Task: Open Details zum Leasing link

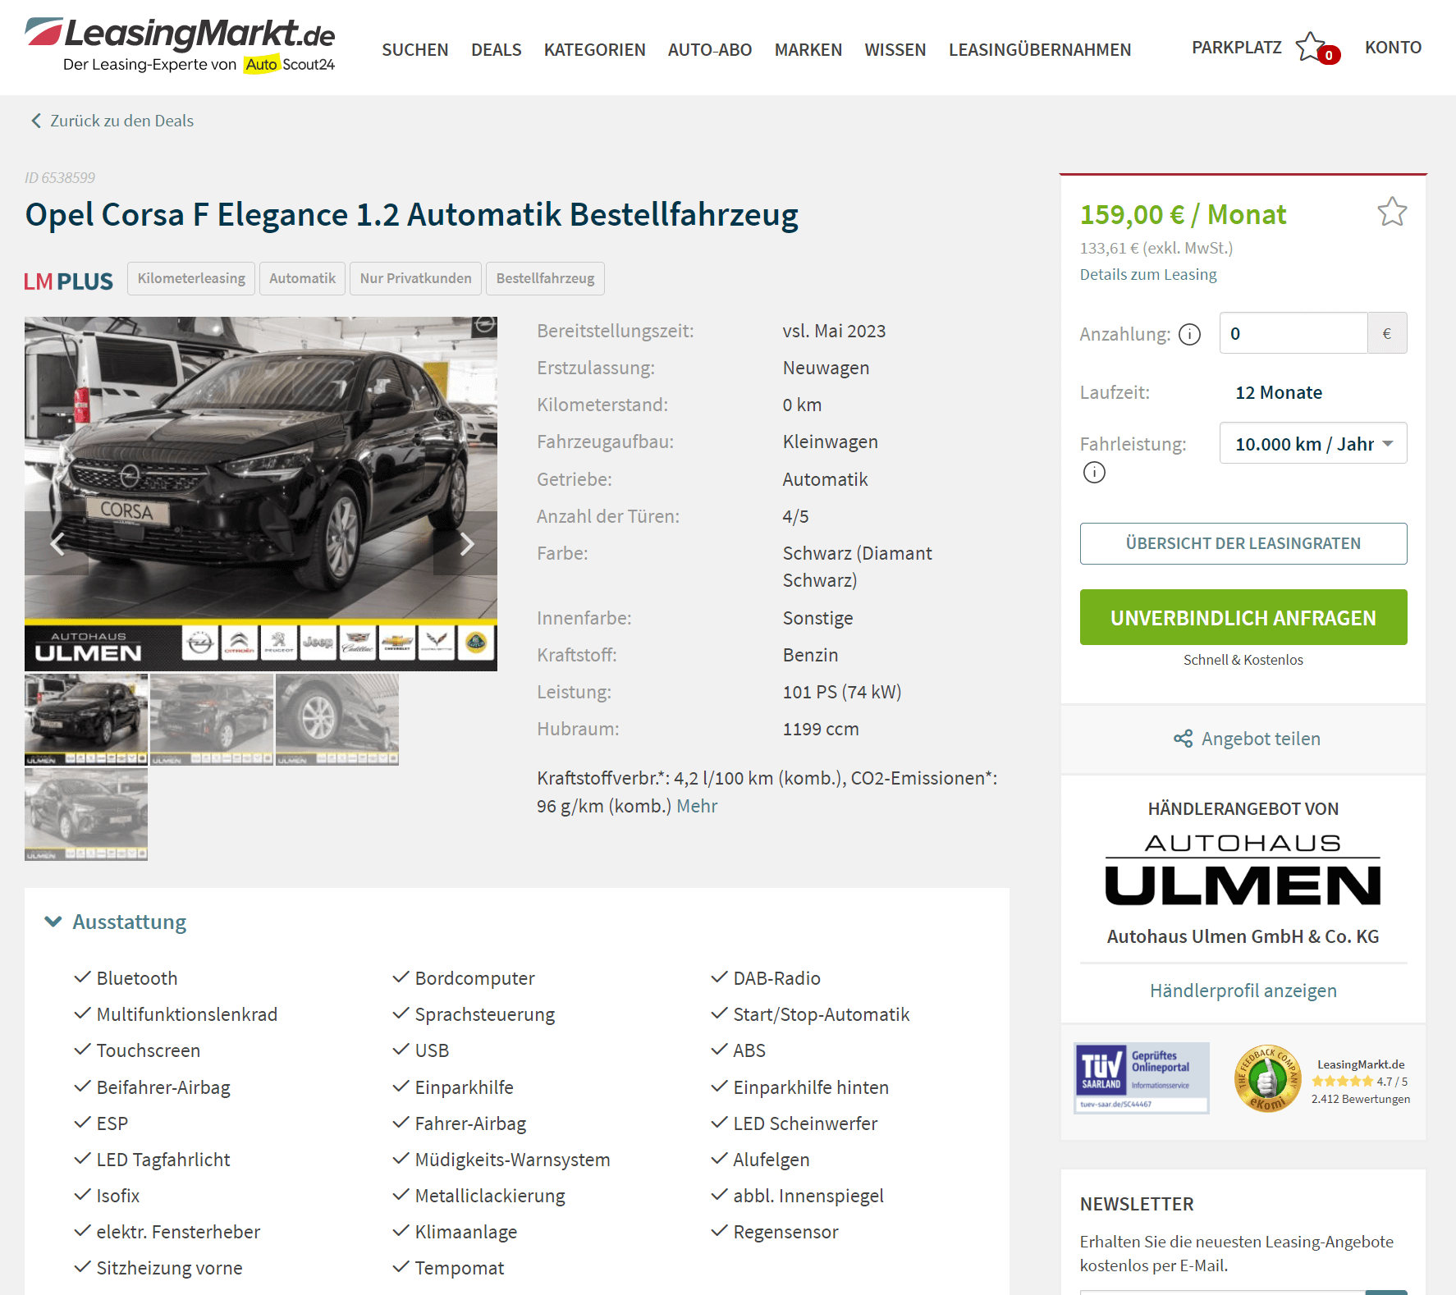Action: tap(1147, 274)
